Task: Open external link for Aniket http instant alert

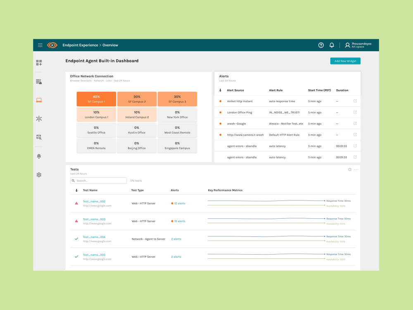Action: tap(355, 101)
